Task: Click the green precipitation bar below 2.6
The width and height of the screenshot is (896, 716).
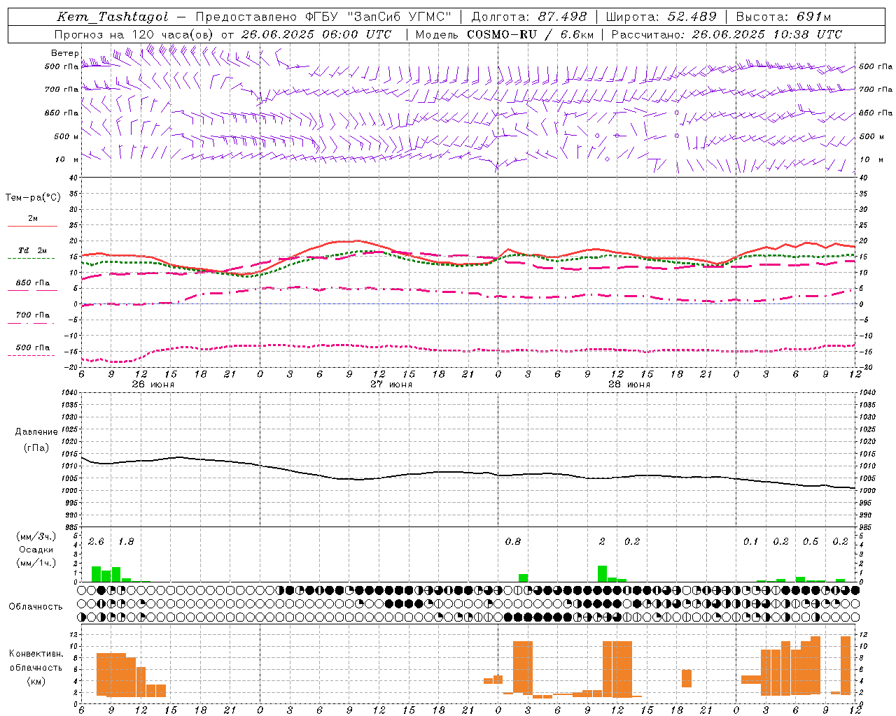Action: 96,574
